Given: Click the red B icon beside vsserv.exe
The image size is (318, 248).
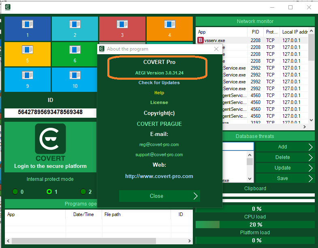Looking at the screenshot, I should click(x=201, y=40).
